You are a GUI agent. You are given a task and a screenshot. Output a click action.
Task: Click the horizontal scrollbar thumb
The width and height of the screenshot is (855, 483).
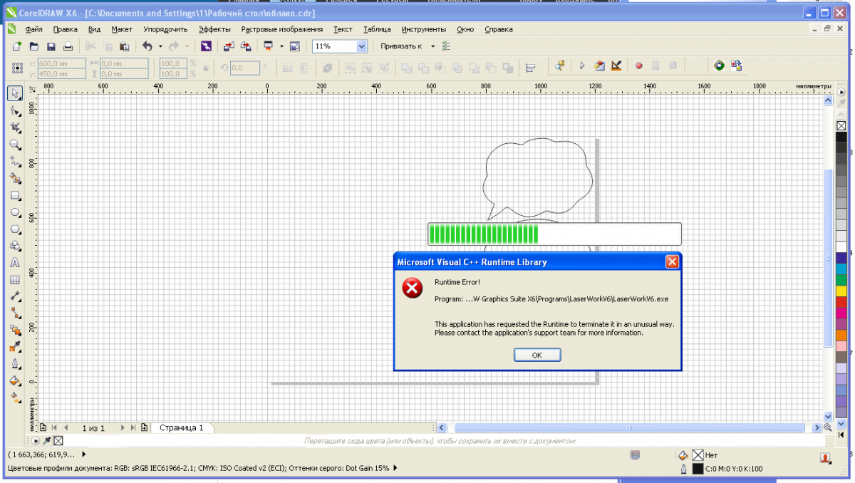(628, 428)
